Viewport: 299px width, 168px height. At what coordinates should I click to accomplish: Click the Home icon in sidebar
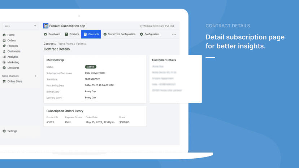coord(4,35)
